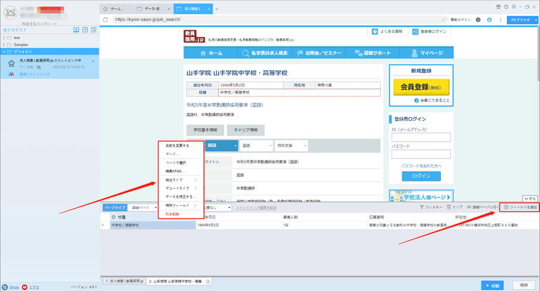This screenshot has width=540, height=292.
Task: Reload the page with the refresh icon
Action: point(105,20)
